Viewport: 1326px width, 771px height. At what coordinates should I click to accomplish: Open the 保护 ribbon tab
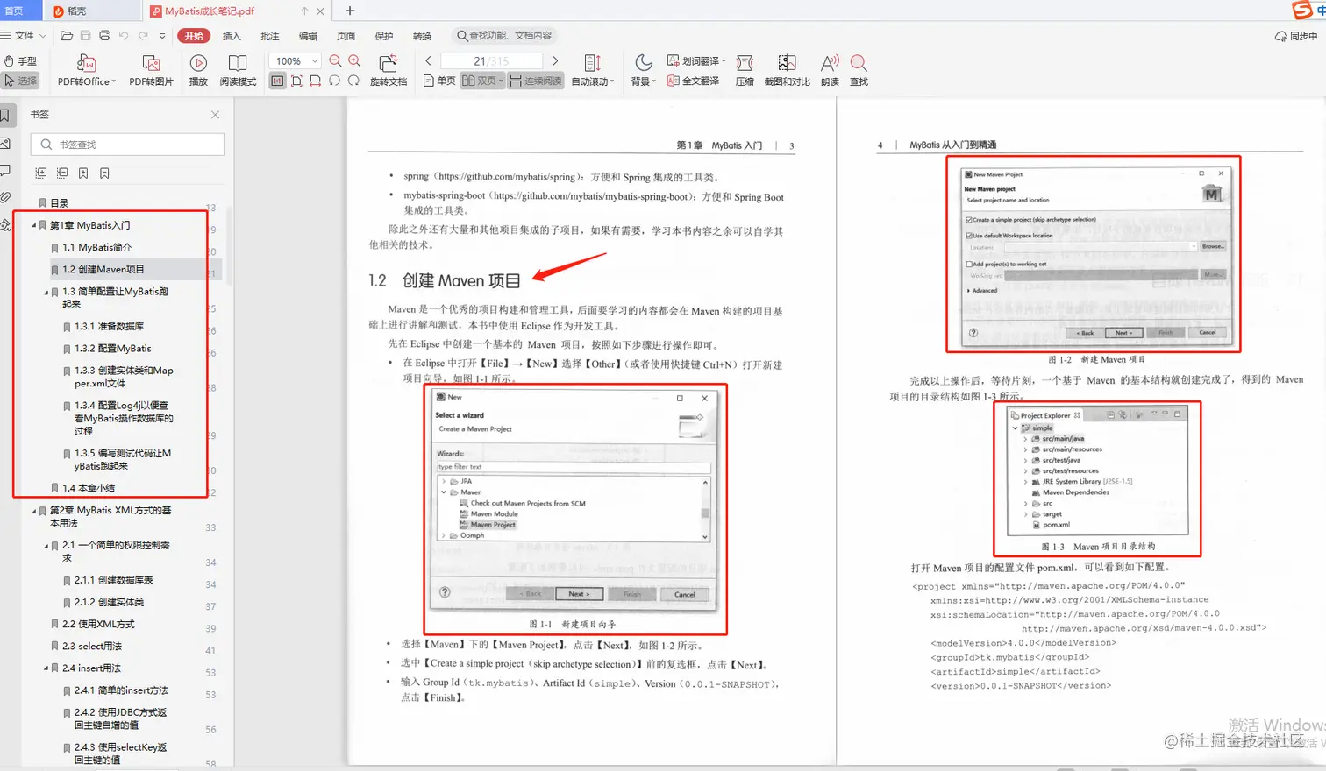(384, 36)
